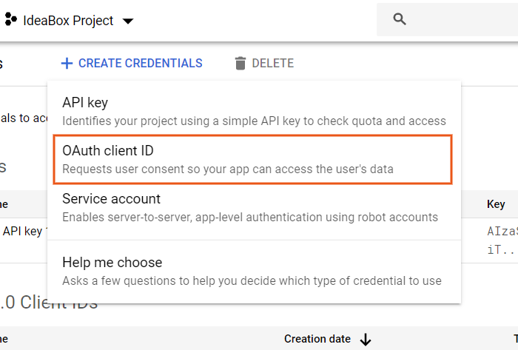
Task: Click the descending sort arrow icon
Action: coord(365,340)
